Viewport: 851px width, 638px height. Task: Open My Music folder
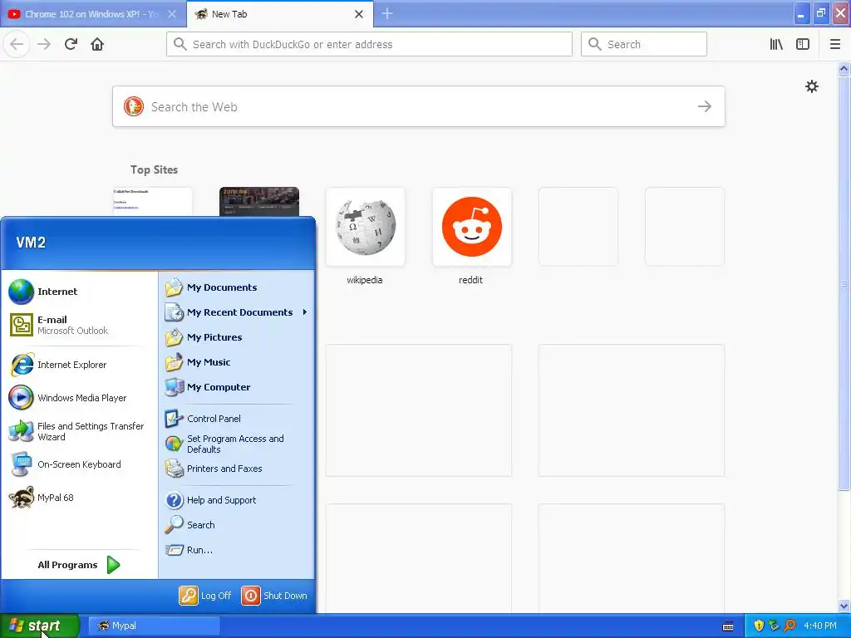coord(237,362)
